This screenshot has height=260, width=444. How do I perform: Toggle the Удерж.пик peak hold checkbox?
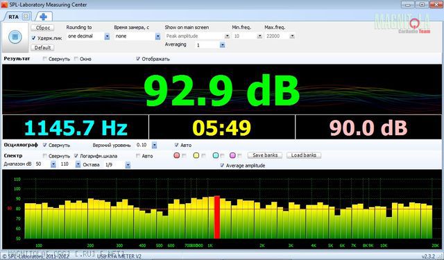point(33,38)
